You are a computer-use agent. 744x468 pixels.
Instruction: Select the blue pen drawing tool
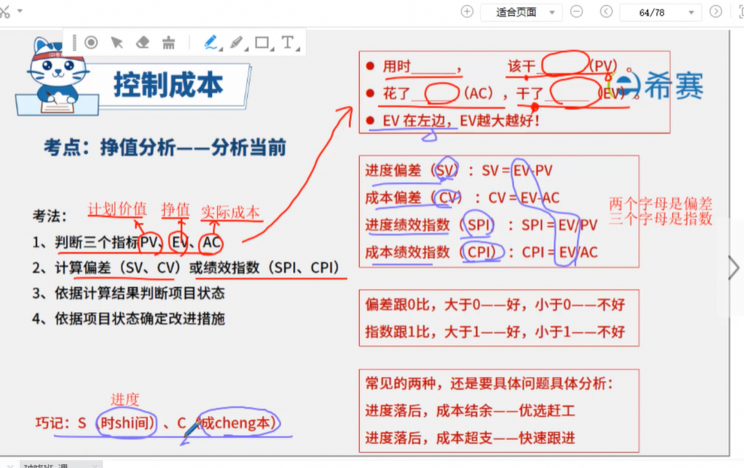[210, 42]
